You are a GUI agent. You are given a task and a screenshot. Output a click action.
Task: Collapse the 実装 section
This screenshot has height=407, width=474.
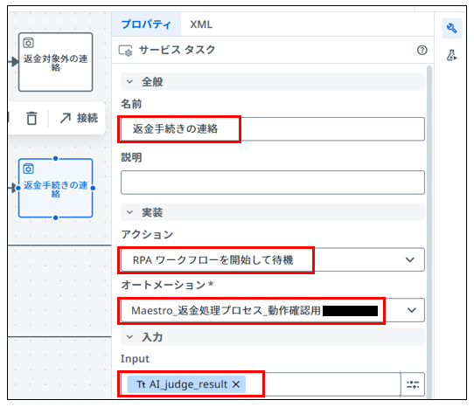pyautogui.click(x=129, y=212)
